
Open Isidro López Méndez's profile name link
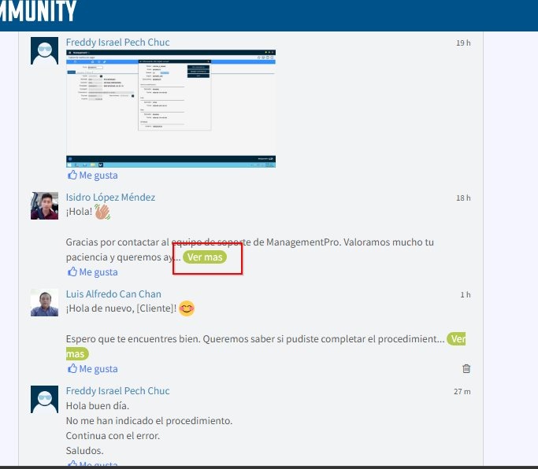point(110,198)
